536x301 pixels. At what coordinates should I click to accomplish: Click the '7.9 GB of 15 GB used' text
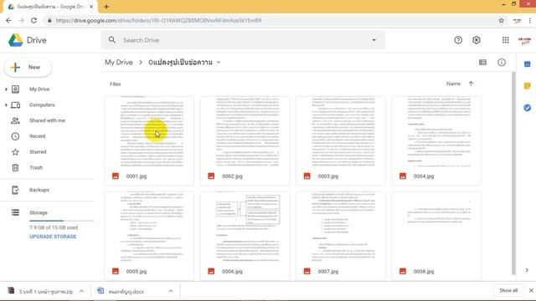[54, 227]
